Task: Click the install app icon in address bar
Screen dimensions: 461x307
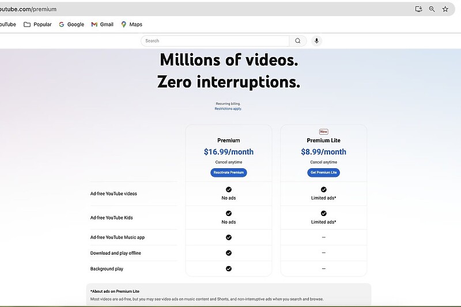Action: point(419,9)
